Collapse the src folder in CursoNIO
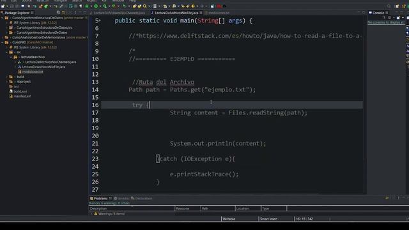Image resolution: width=409 pixels, height=230 pixels. click(7, 52)
